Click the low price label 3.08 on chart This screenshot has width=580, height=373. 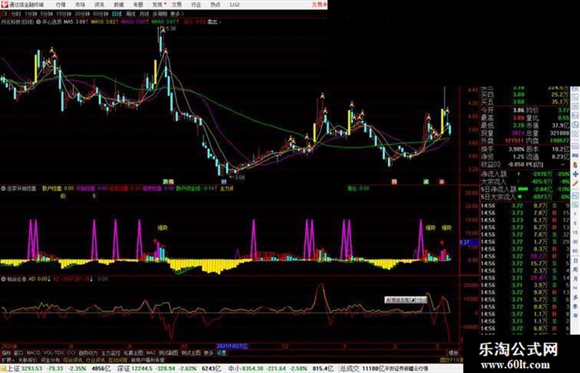point(239,178)
